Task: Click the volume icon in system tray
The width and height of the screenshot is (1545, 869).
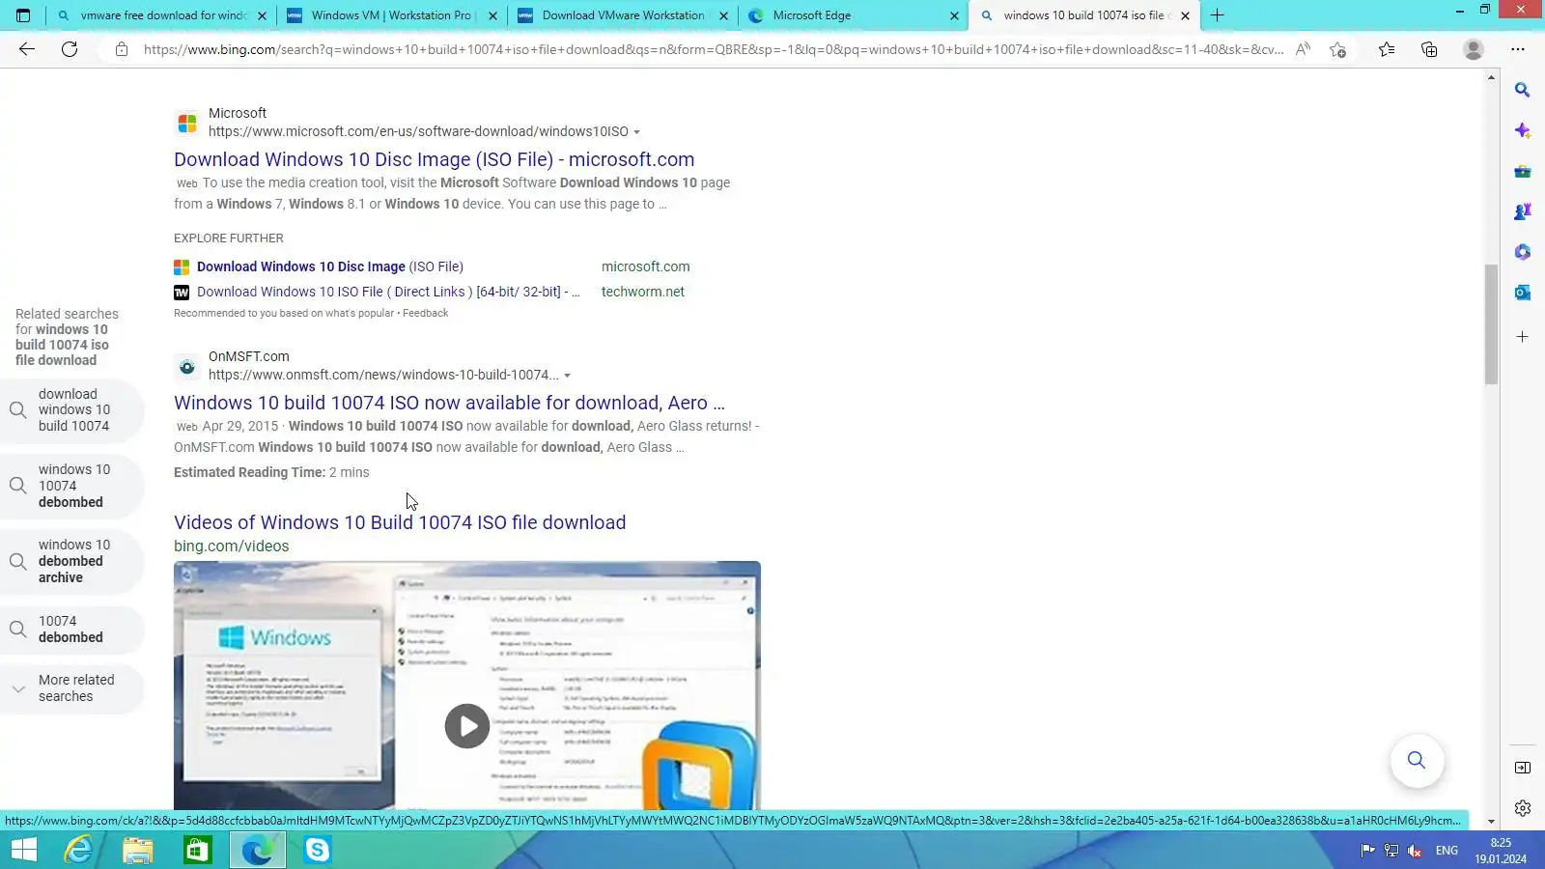Action: pos(1415,851)
